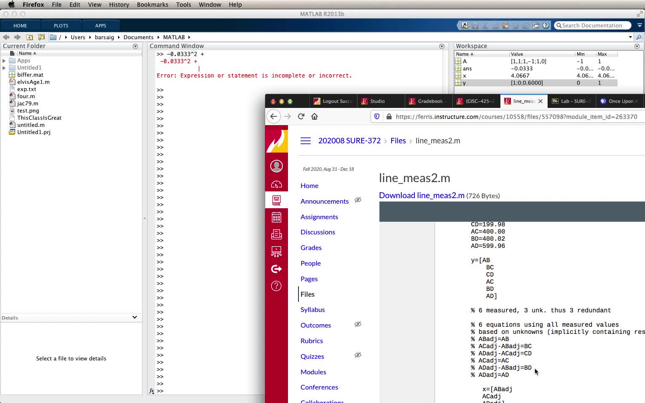
Task: Open Files breadcrumb link
Action: click(398, 141)
